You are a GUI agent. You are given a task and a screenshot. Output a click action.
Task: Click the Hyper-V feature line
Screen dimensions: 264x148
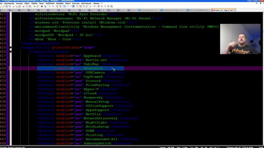[78, 89]
